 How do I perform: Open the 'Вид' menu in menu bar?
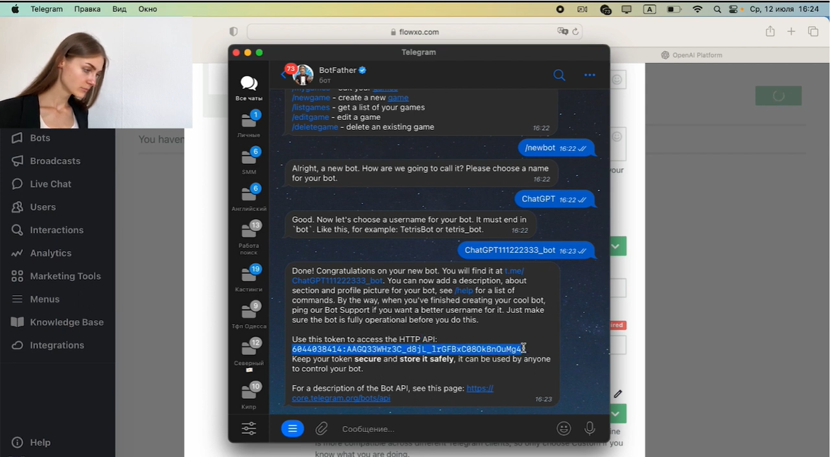120,9
